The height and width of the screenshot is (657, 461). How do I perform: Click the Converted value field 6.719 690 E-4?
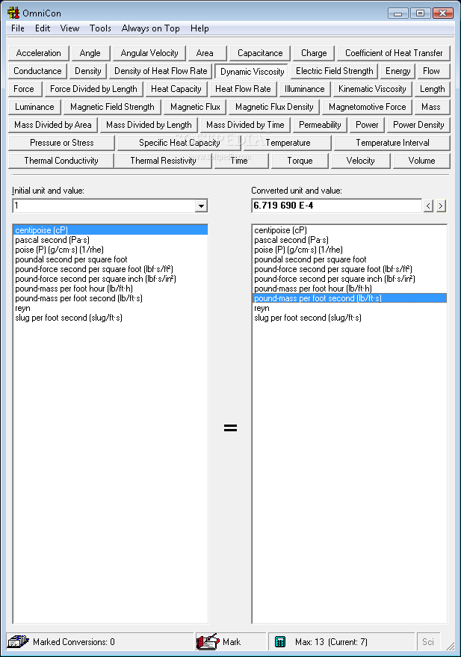(337, 206)
